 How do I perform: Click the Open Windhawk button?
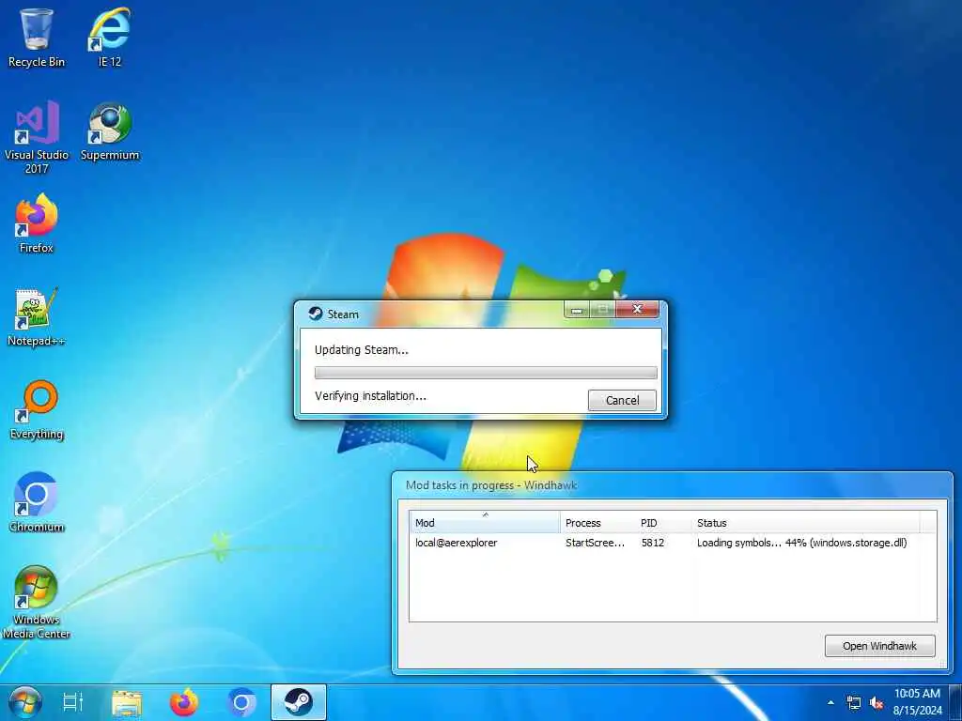tap(879, 646)
